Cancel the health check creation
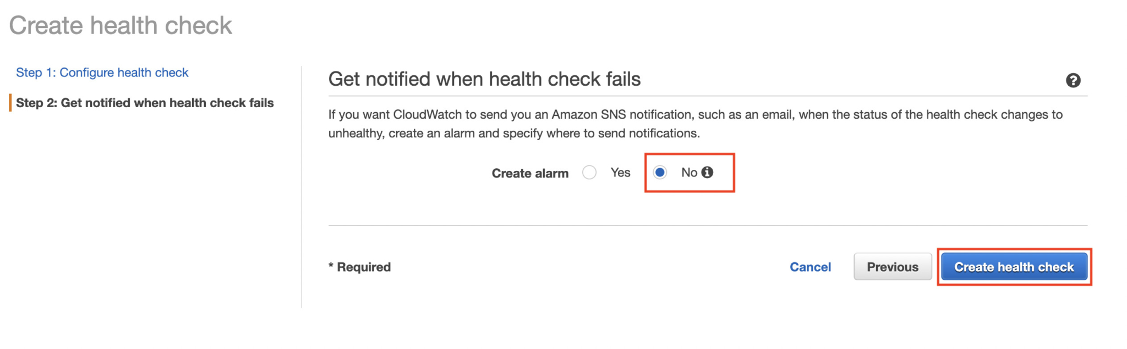Viewport: 1127px width, 349px height. coord(810,267)
